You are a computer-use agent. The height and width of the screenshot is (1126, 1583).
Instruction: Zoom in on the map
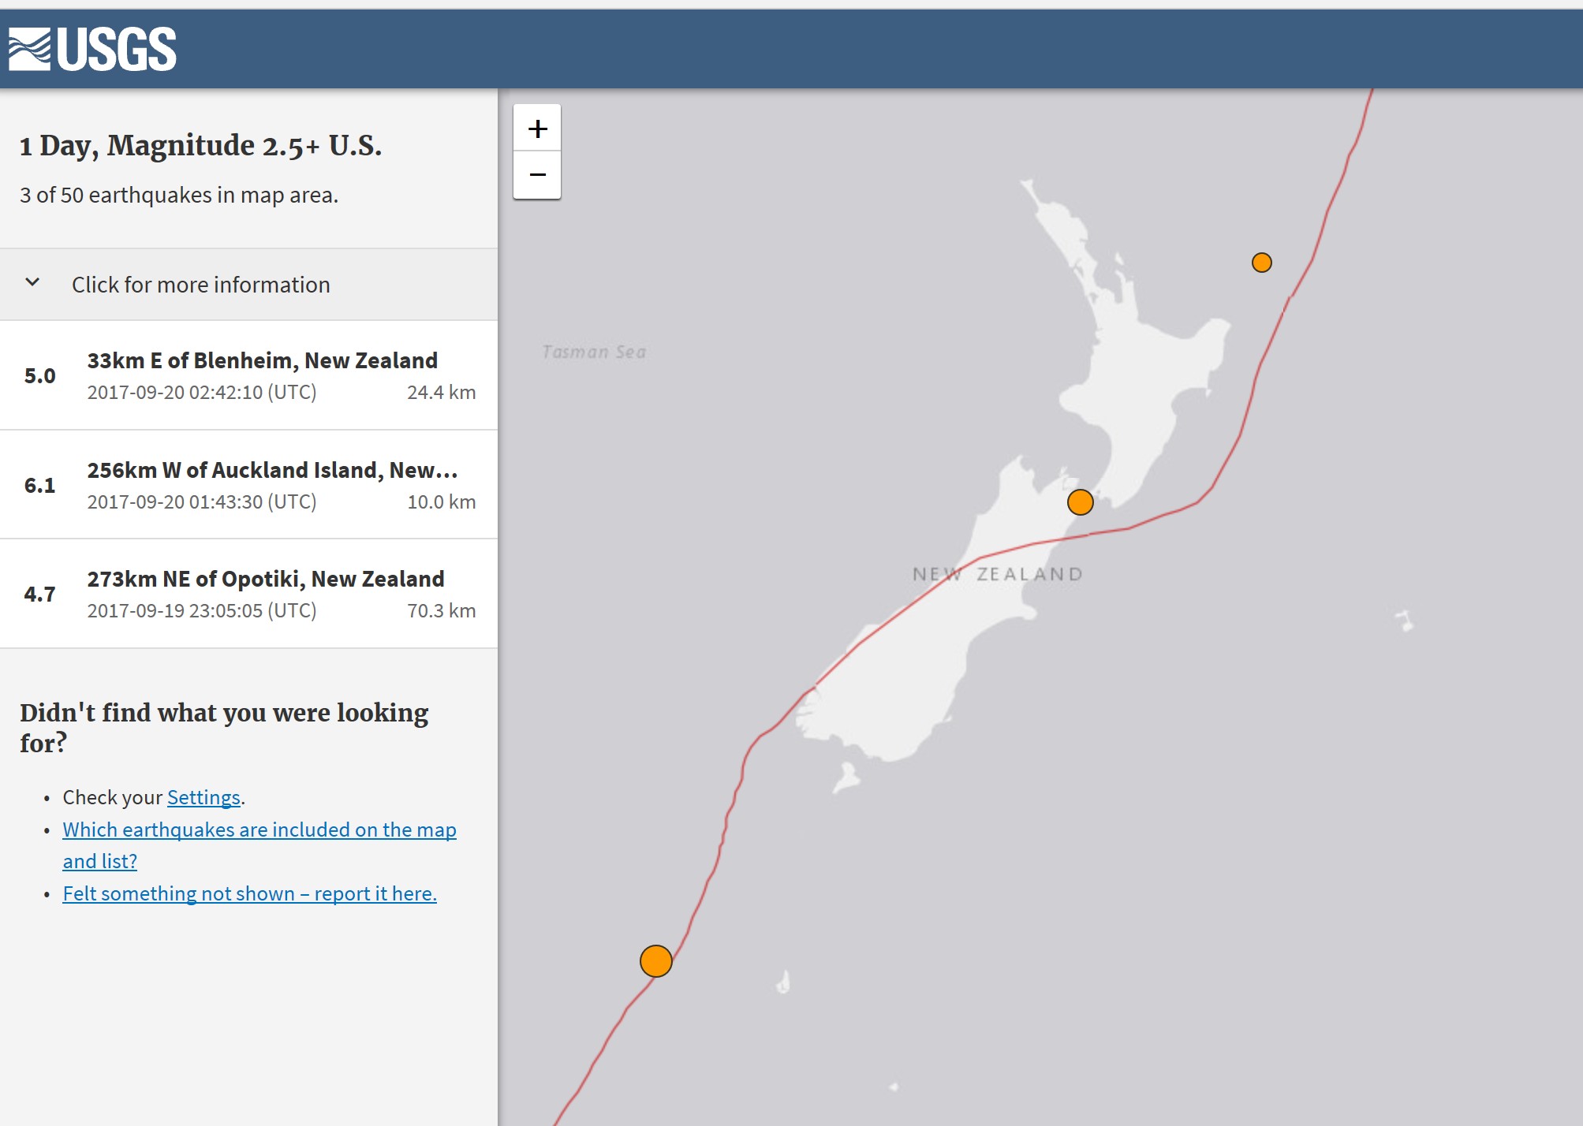(537, 129)
